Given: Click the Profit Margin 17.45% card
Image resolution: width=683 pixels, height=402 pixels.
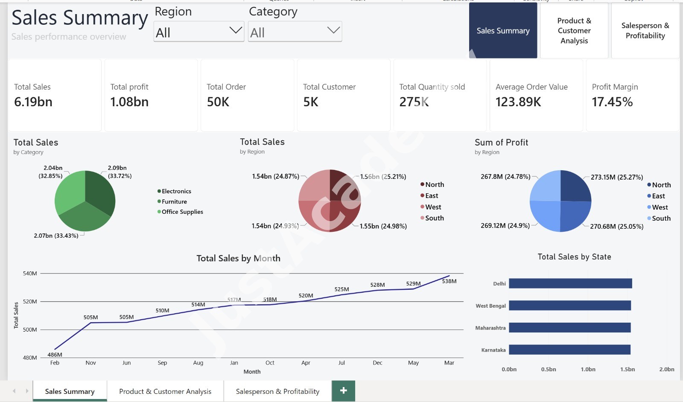Looking at the screenshot, I should (x=633, y=95).
